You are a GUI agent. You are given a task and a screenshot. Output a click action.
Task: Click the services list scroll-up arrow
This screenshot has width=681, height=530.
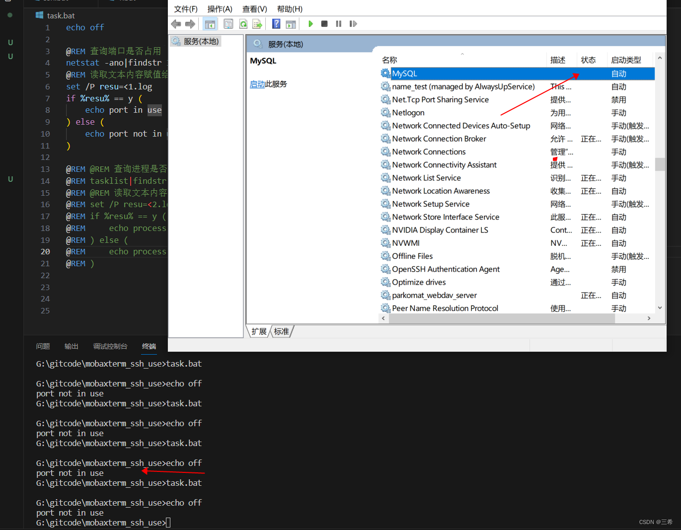[660, 58]
